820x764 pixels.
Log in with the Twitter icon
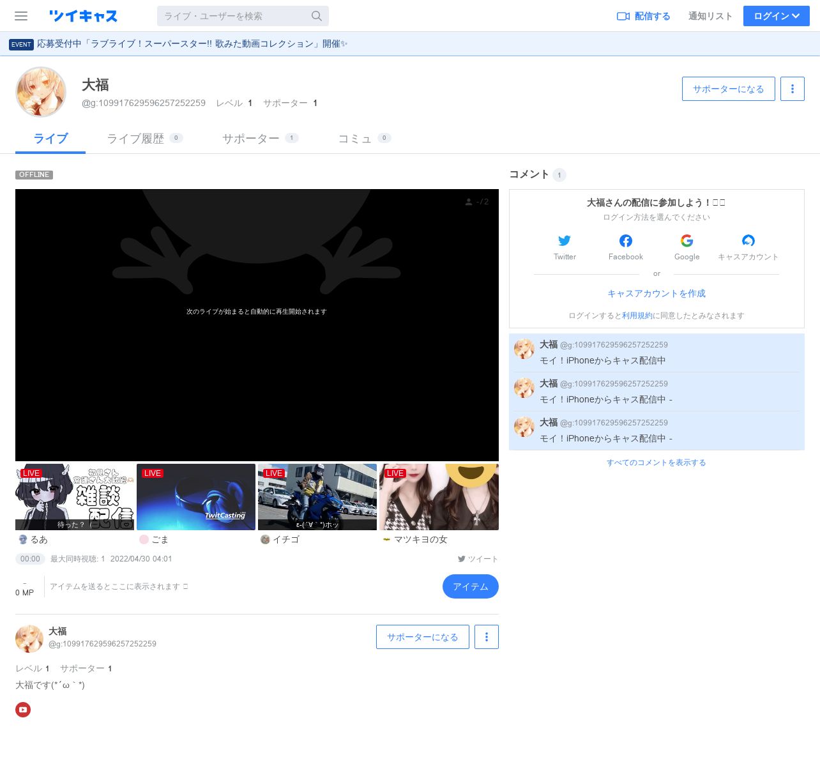[x=565, y=241]
